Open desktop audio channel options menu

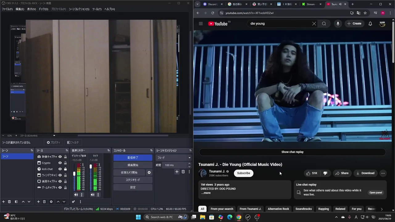coord(82,195)
